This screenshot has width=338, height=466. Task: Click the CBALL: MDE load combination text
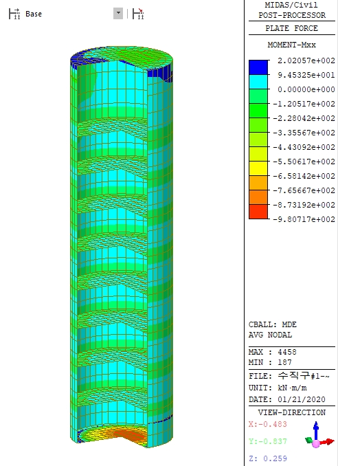pyautogui.click(x=273, y=324)
